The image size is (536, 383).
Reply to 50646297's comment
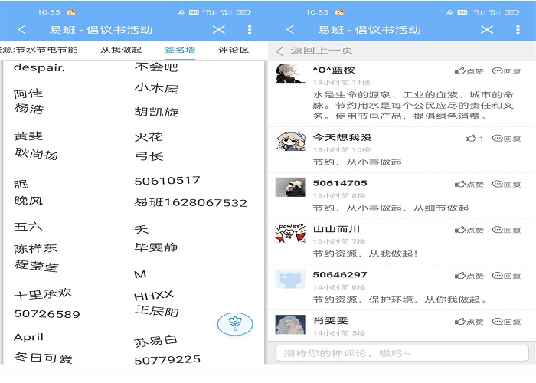(x=507, y=275)
